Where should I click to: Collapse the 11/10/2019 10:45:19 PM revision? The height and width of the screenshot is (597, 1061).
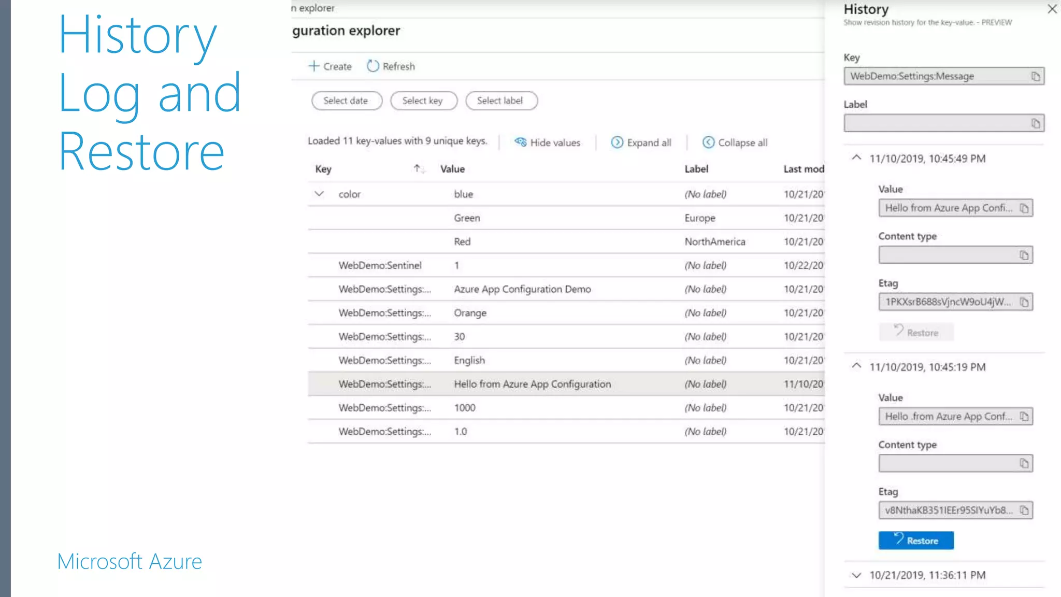[x=856, y=366]
